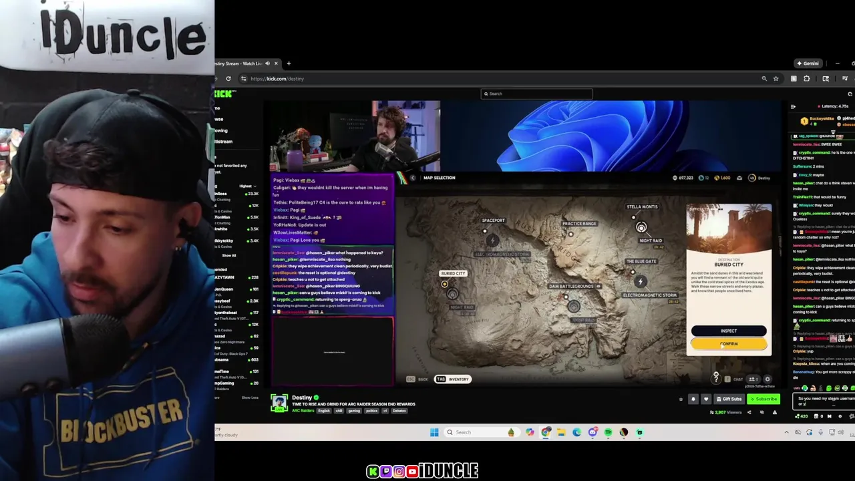Select the Spaceport map marker
The height and width of the screenshot is (481, 855).
click(x=485, y=231)
